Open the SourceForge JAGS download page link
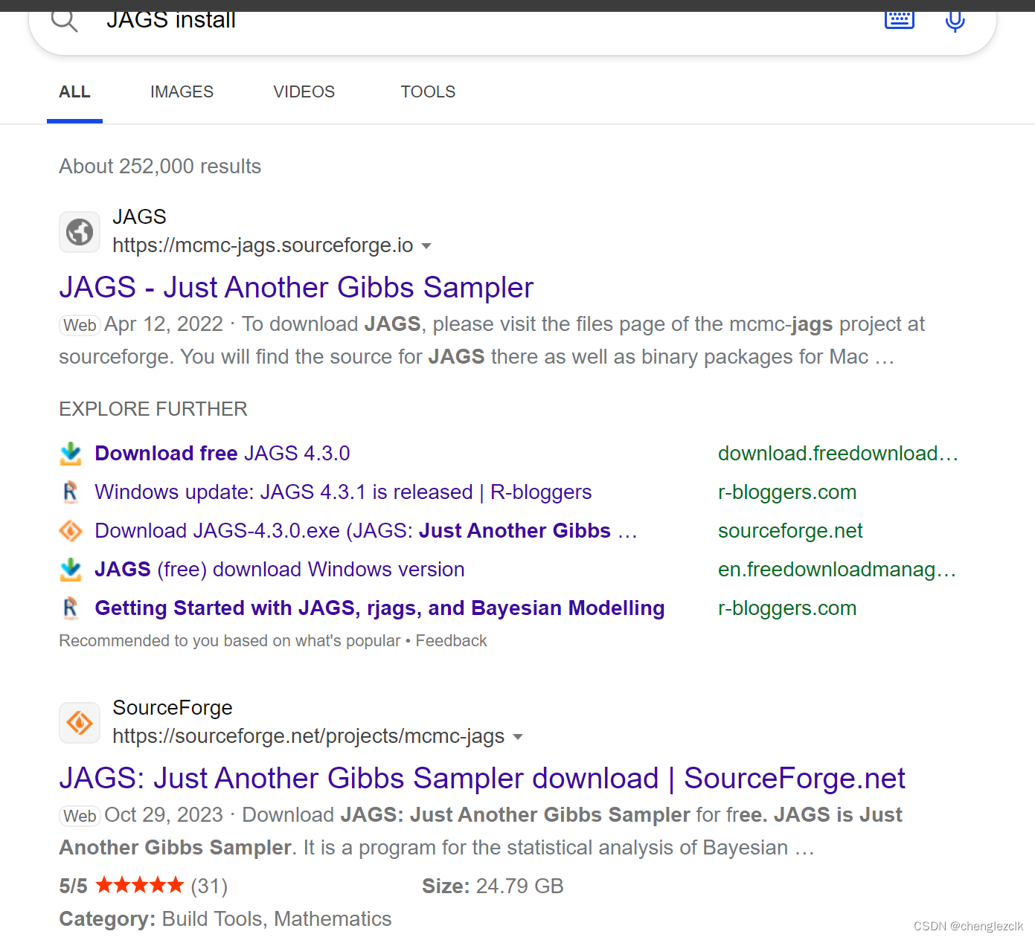 pos(482,778)
